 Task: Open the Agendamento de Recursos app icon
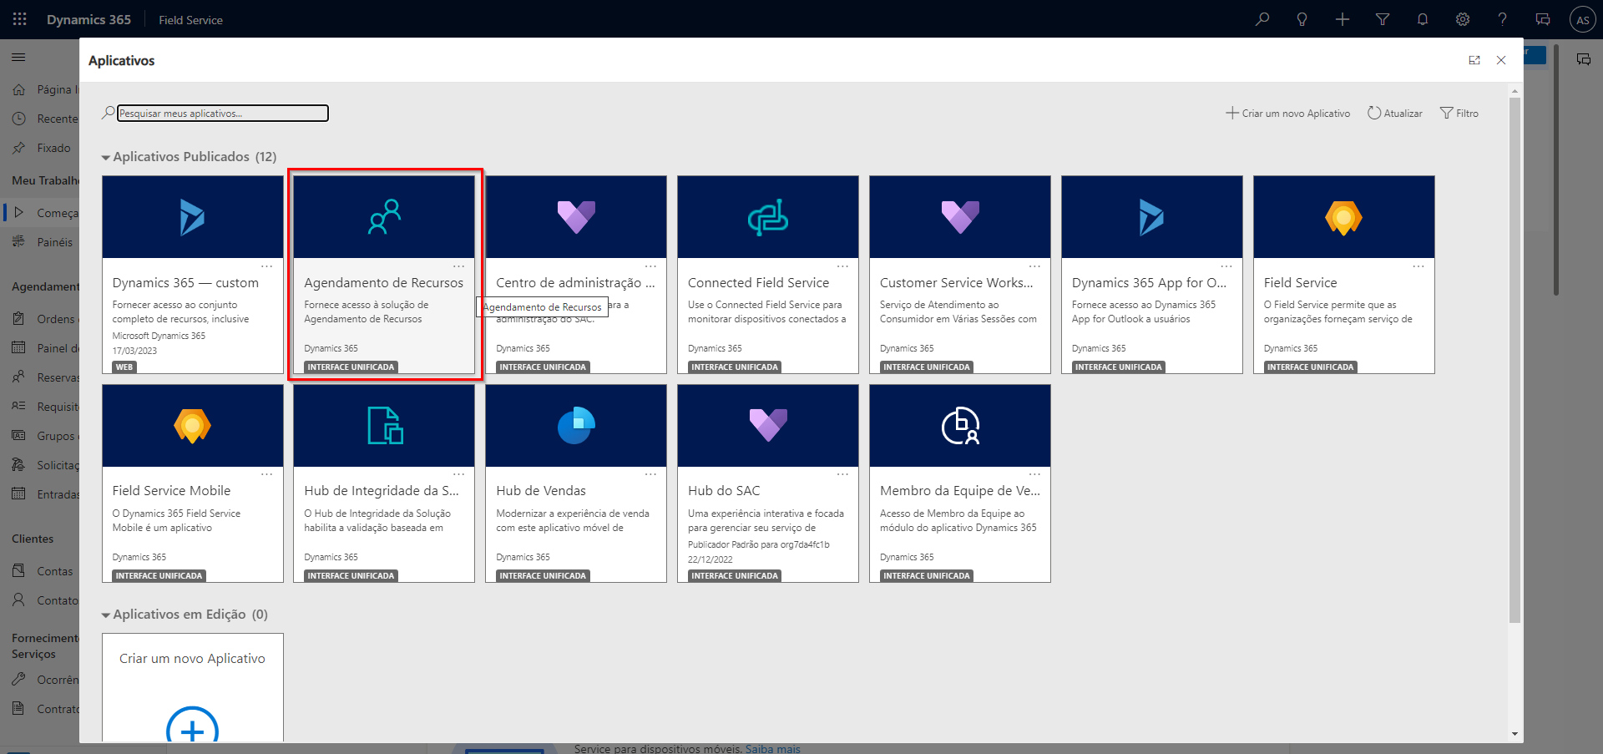pos(384,217)
